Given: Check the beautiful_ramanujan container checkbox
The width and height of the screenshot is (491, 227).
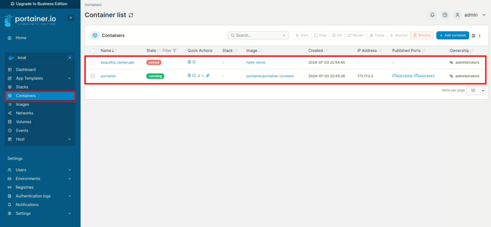Looking at the screenshot, I should pyautogui.click(x=93, y=62).
